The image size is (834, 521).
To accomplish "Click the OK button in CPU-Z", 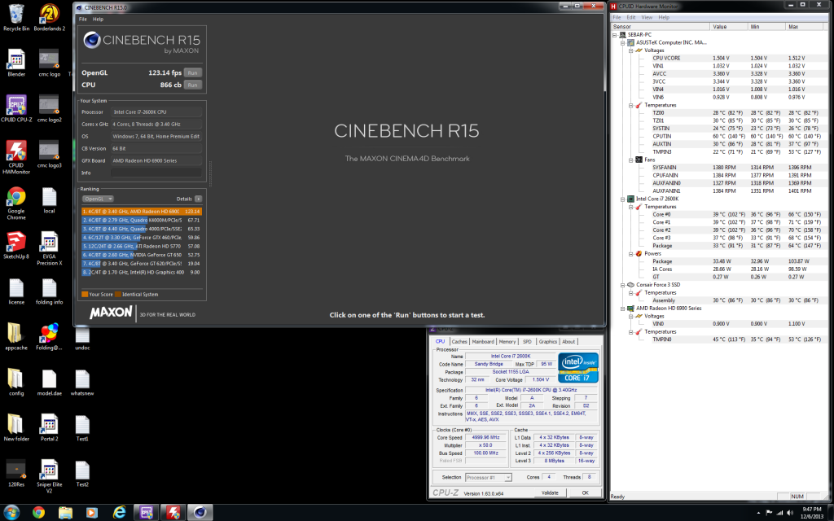I will click(x=585, y=493).
